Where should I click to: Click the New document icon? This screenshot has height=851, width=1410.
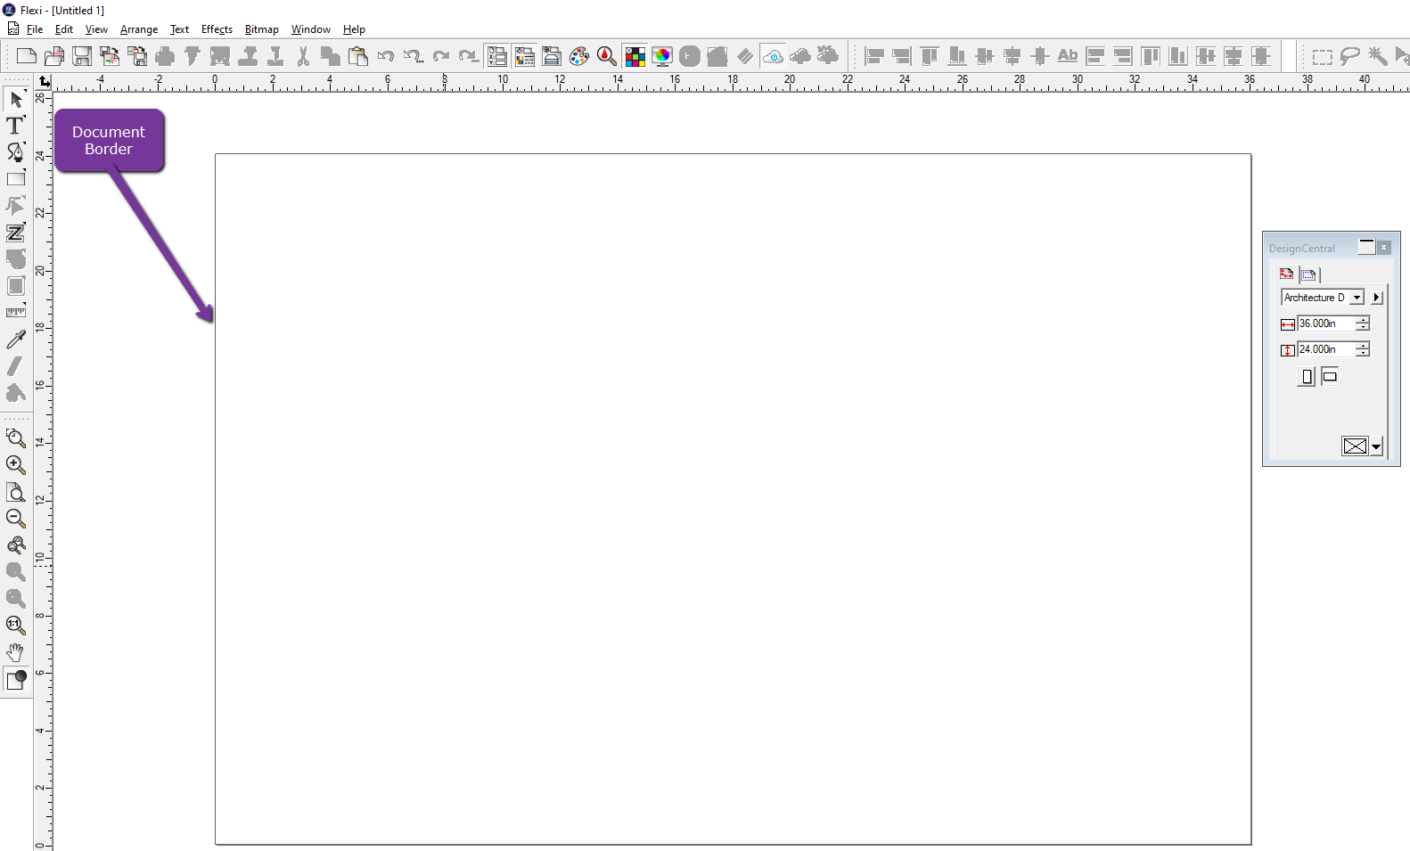(x=27, y=57)
